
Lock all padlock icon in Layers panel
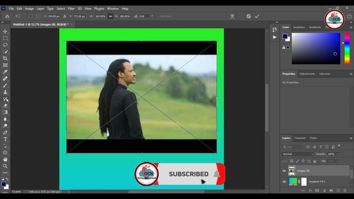(315, 161)
